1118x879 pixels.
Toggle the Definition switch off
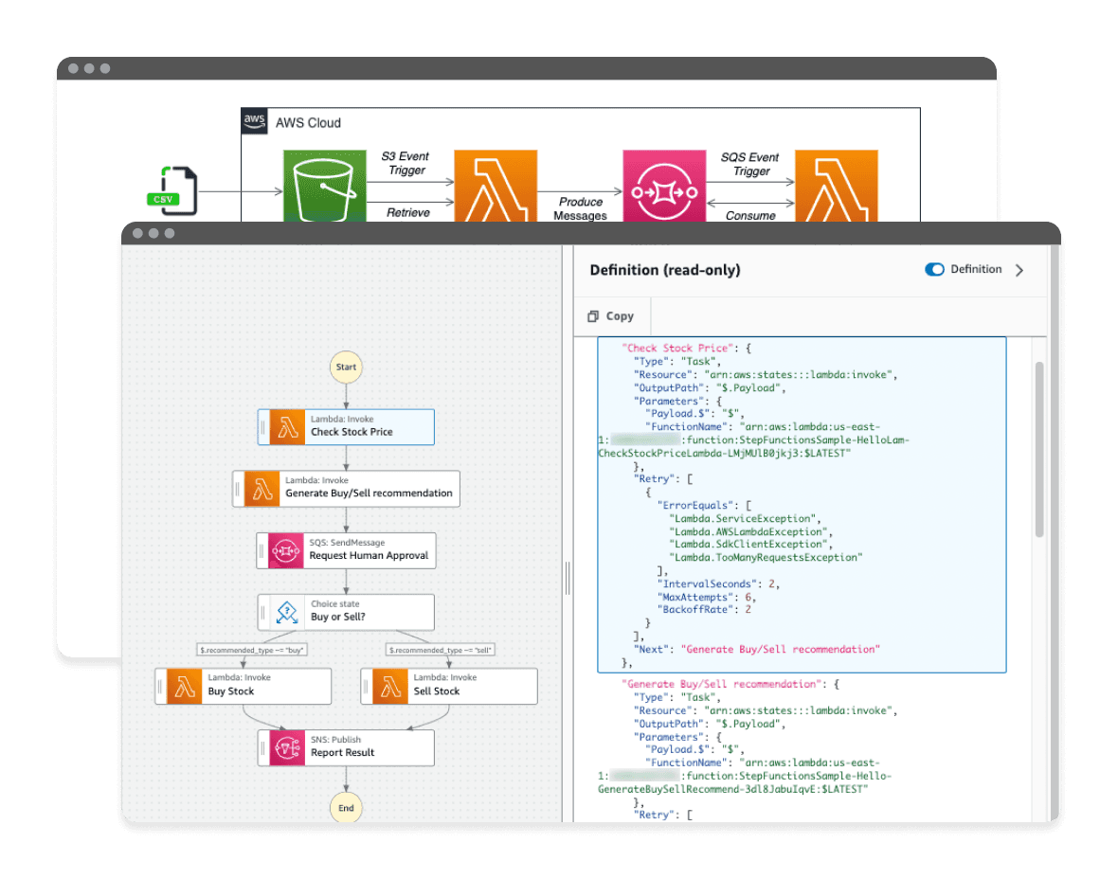point(934,270)
